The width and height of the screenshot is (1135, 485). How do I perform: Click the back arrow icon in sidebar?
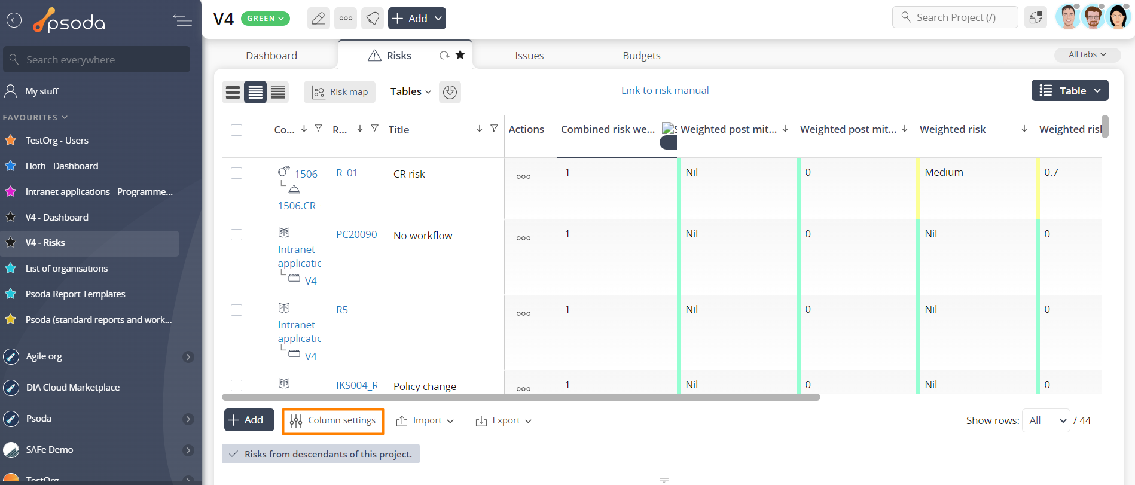[14, 20]
